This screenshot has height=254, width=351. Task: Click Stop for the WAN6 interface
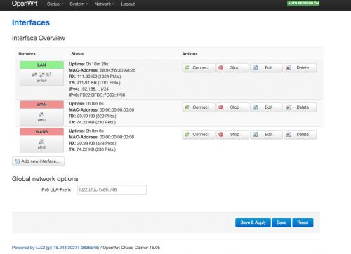tap(232, 135)
